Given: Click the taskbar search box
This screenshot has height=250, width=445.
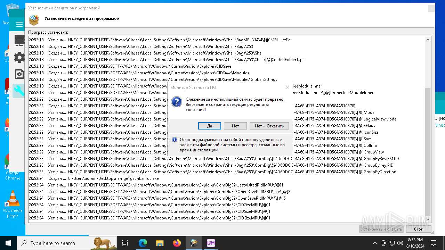Looking at the screenshot, I should [x=67, y=243].
